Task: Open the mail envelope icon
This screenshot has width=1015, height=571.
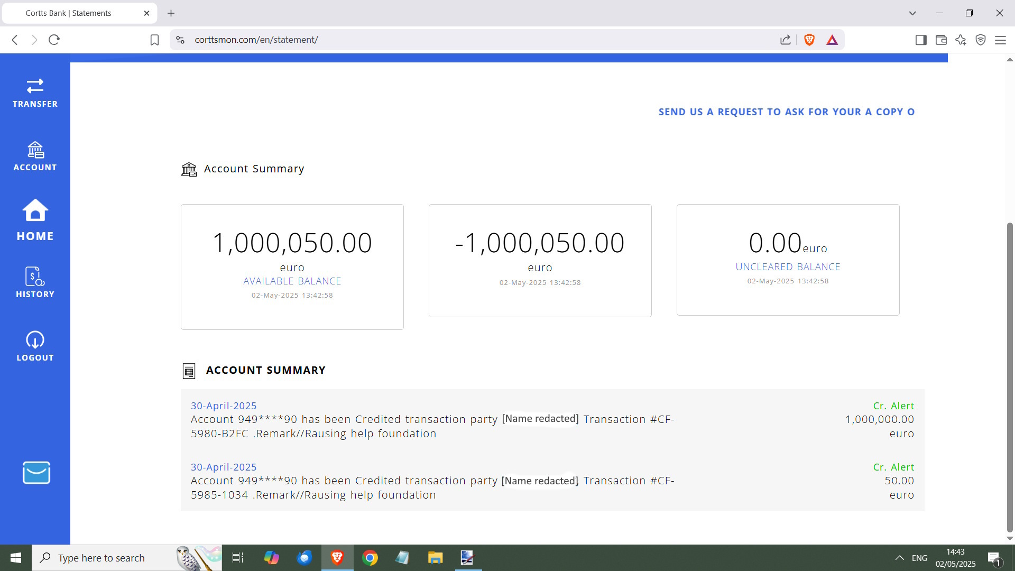Action: (x=36, y=473)
